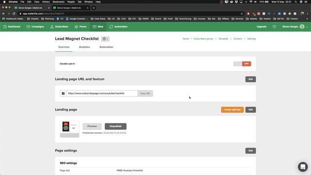Open the Chrome three-dot menu
The image size is (311, 175).
308,14
